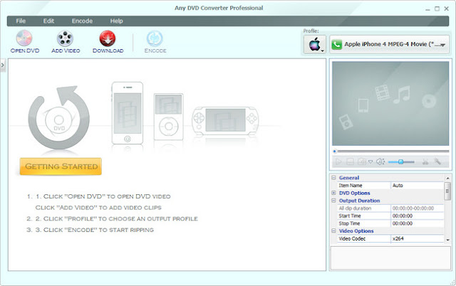Open the File menu
Image resolution: width=456 pixels, height=286 pixels.
(x=21, y=21)
